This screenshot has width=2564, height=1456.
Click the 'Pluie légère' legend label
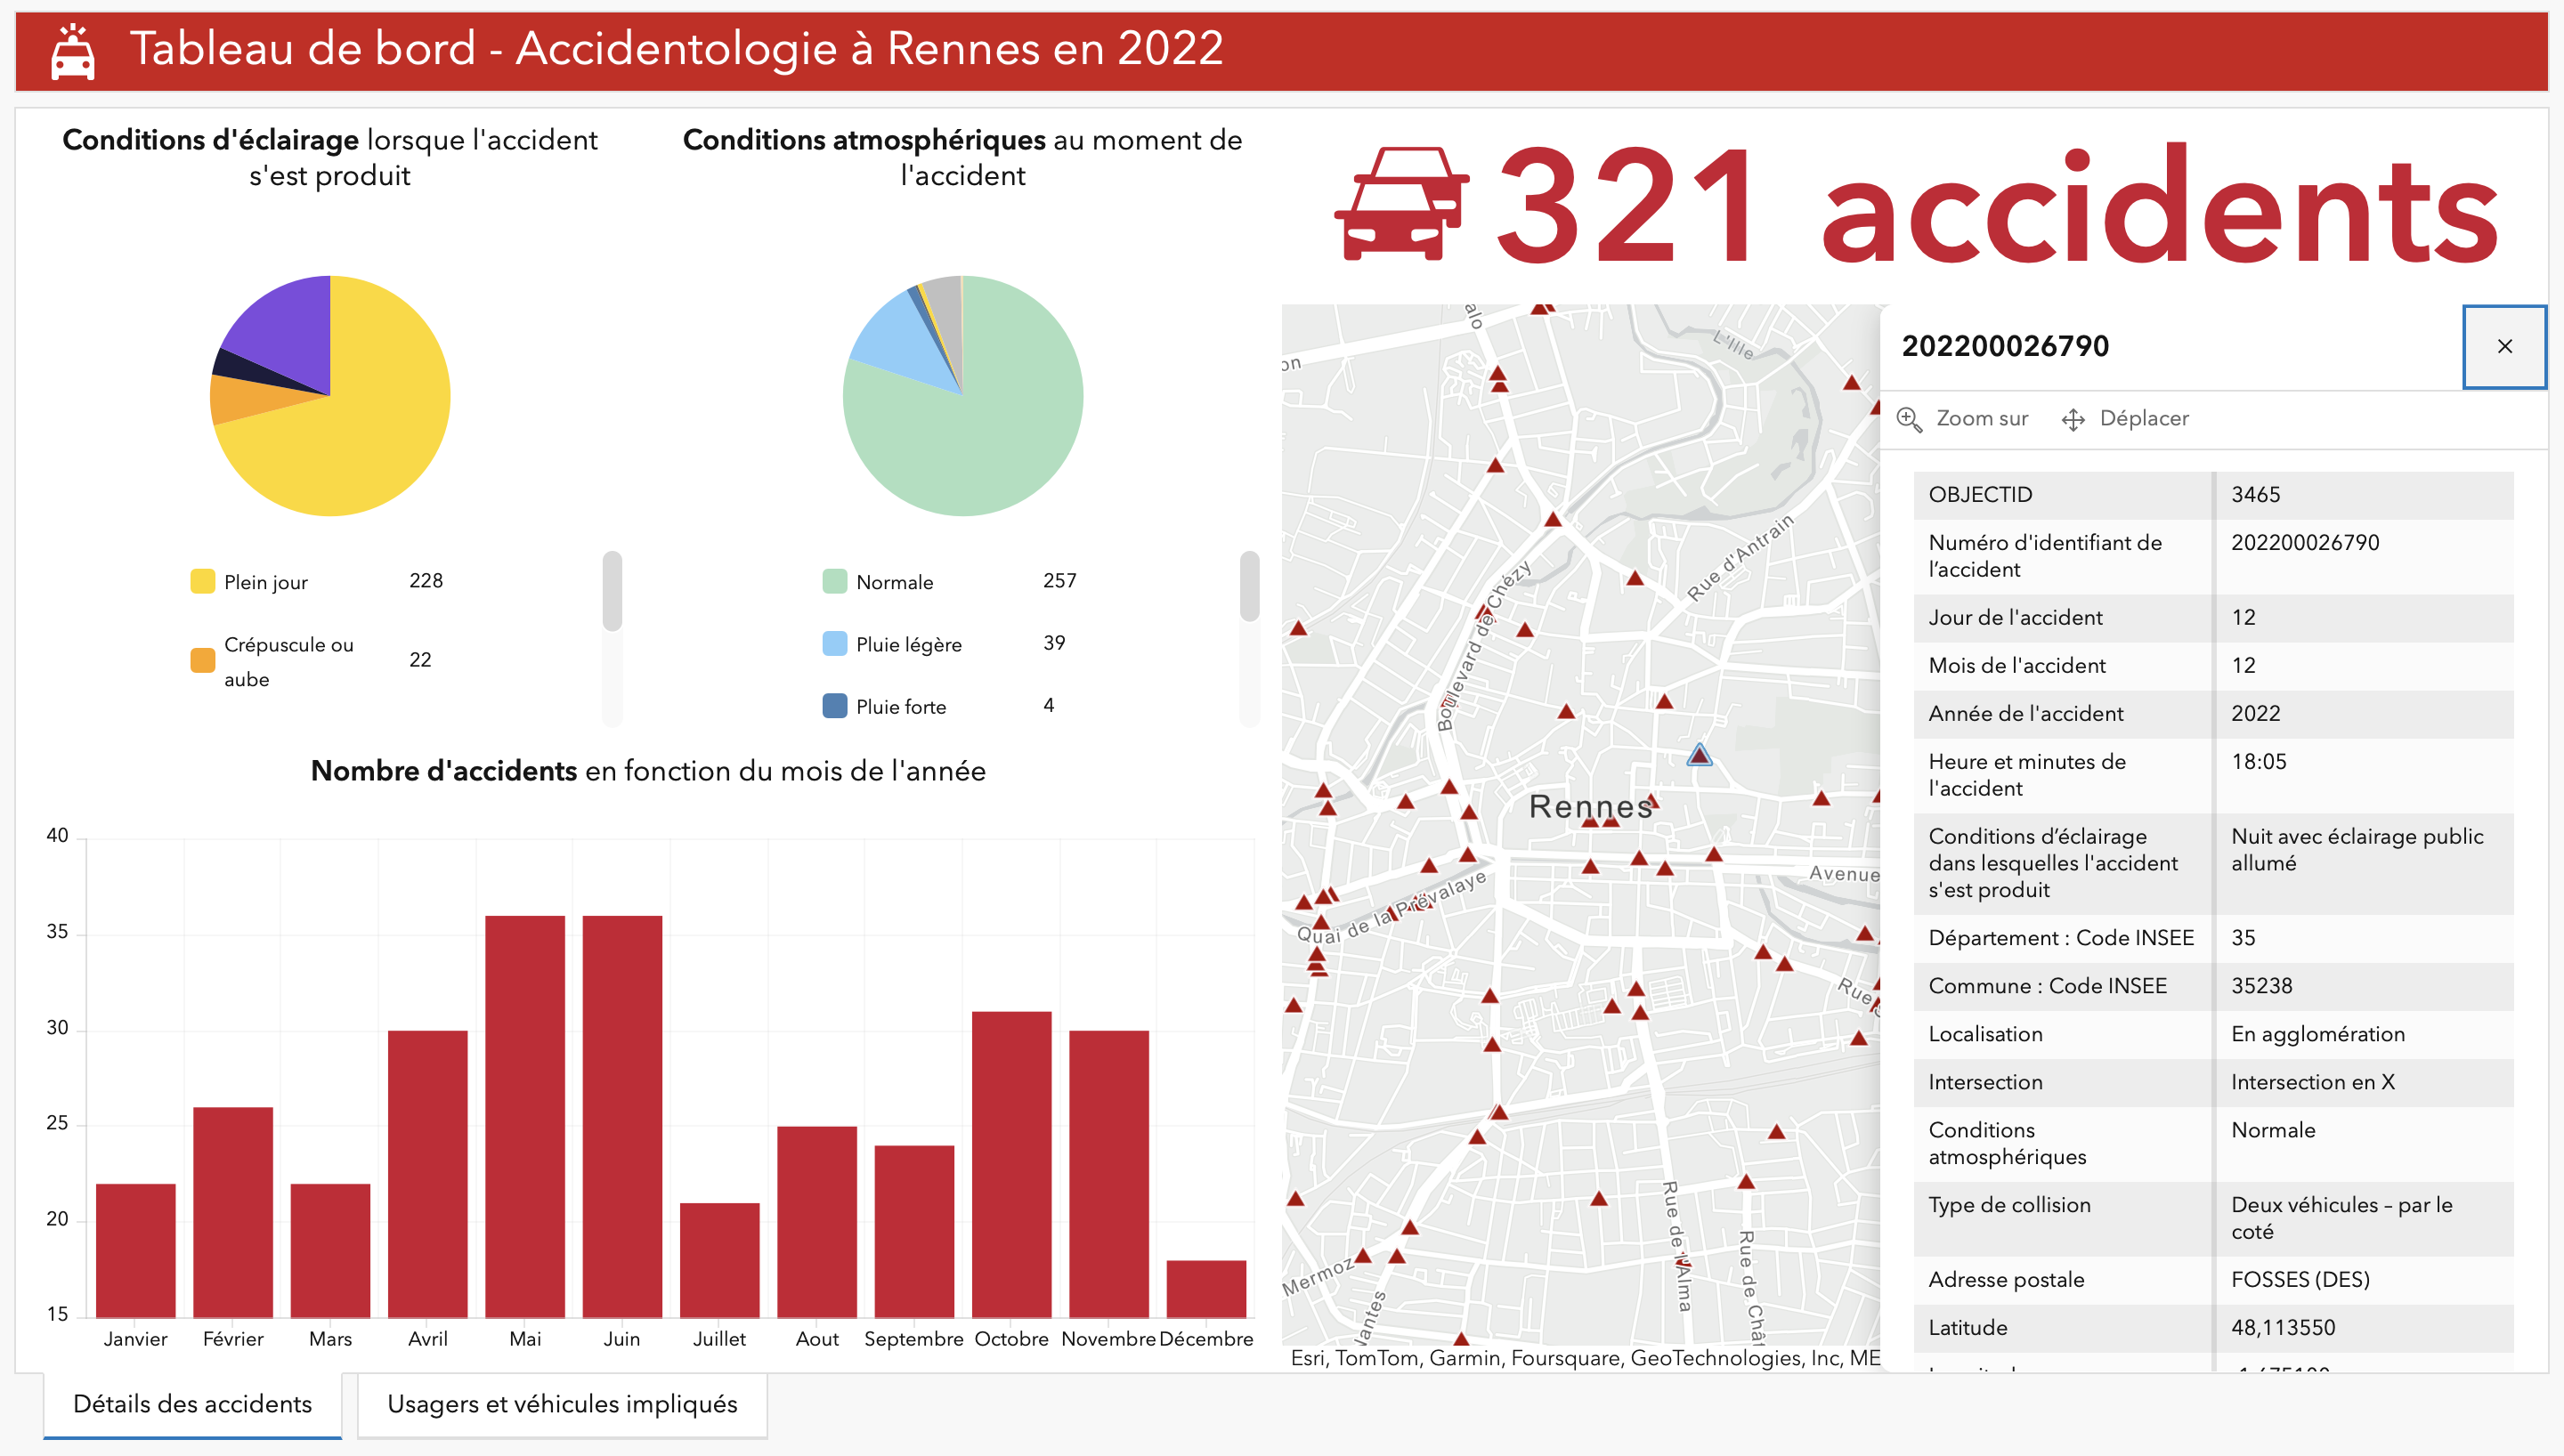click(909, 644)
